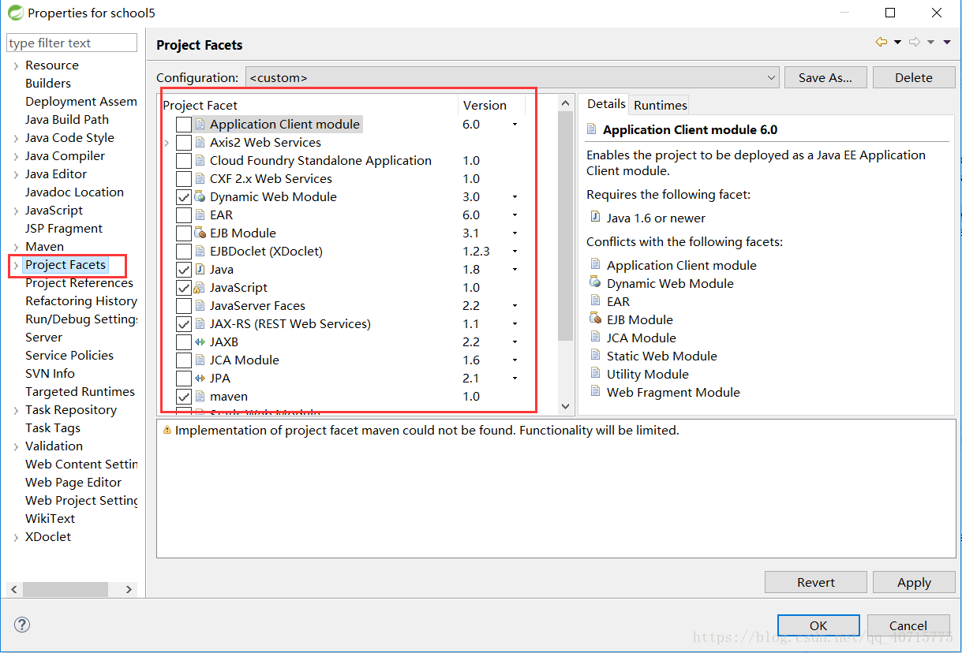Click the warning icon beside the maven message
This screenshot has width=962, height=653.
tap(167, 431)
